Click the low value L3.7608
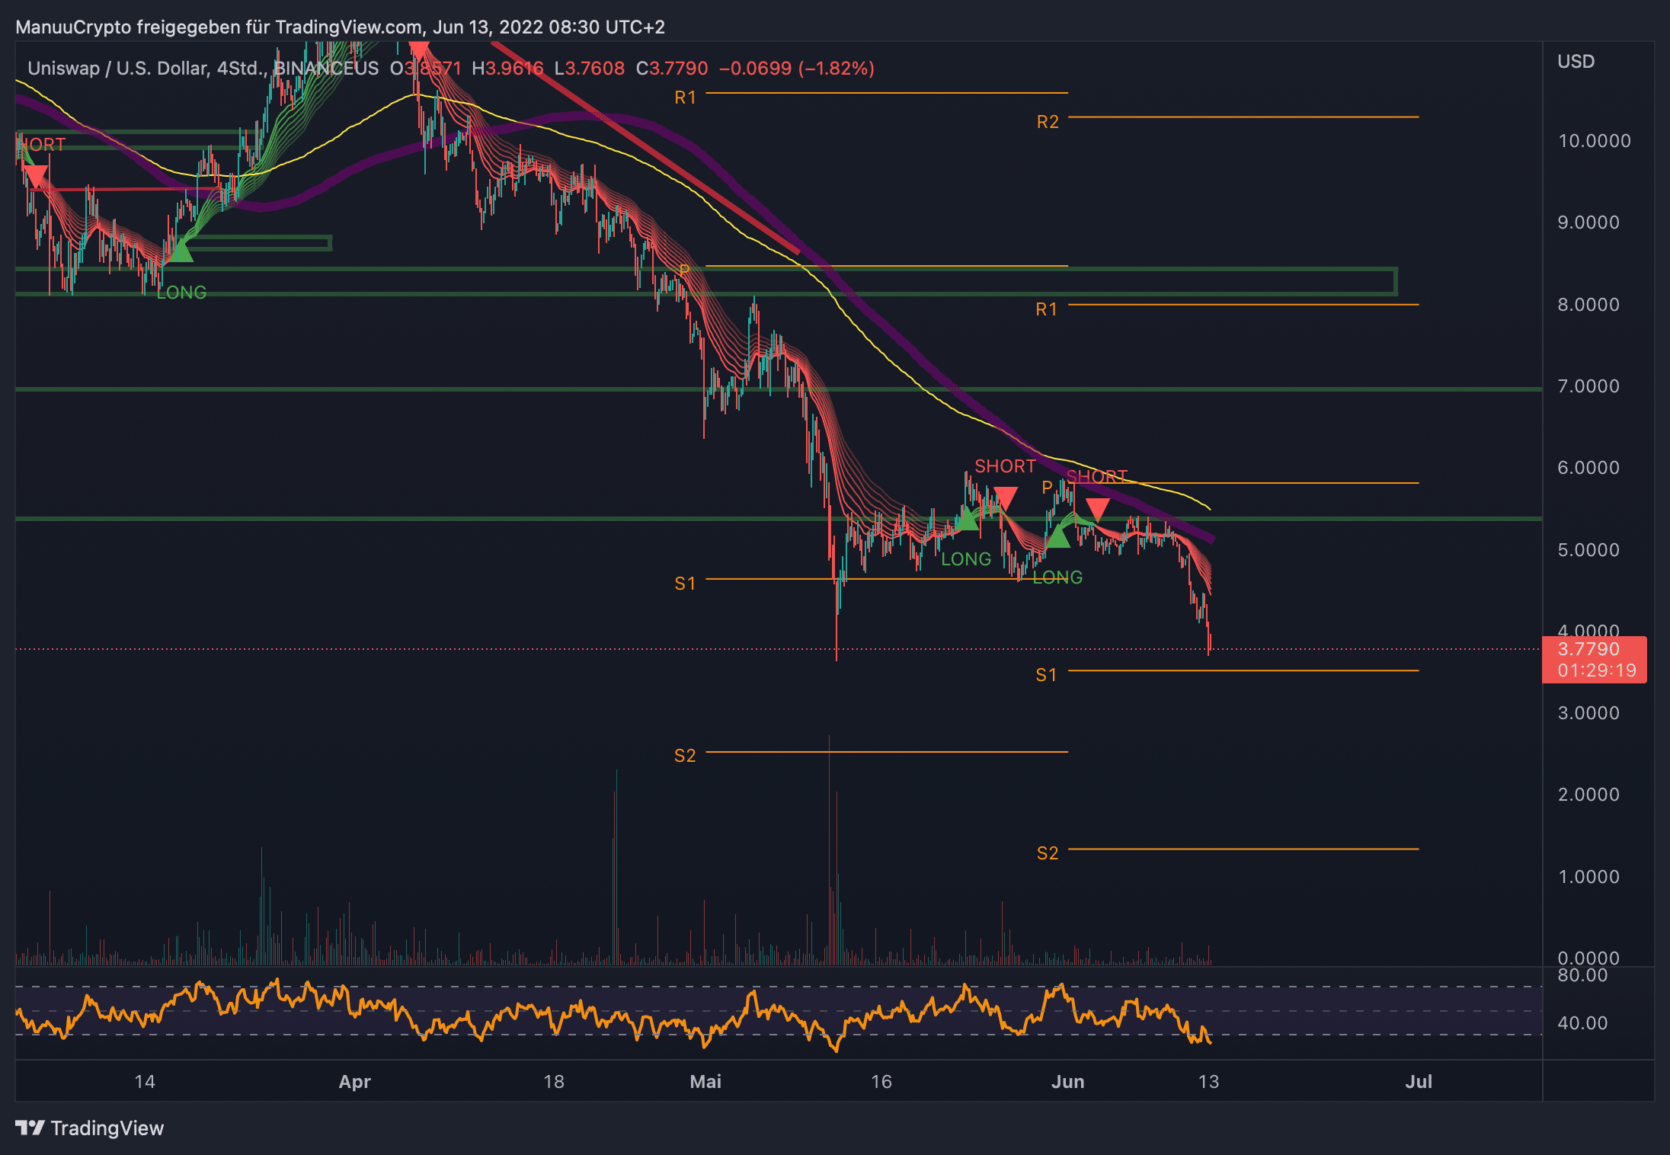The height and width of the screenshot is (1155, 1670). [x=589, y=69]
